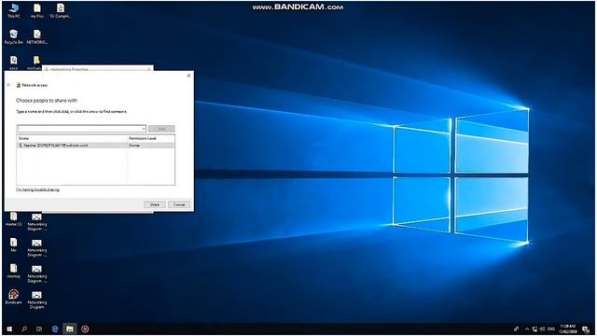Click the taskbar clock and date
This screenshot has width=597, height=336.
pyautogui.click(x=568, y=329)
